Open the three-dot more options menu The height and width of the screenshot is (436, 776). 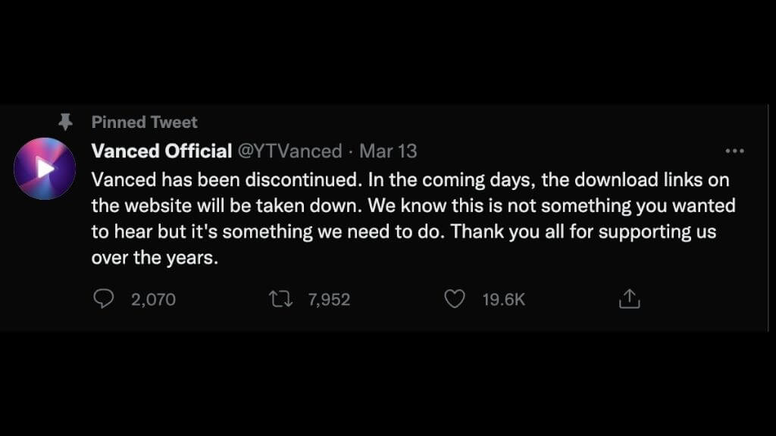[x=734, y=151]
